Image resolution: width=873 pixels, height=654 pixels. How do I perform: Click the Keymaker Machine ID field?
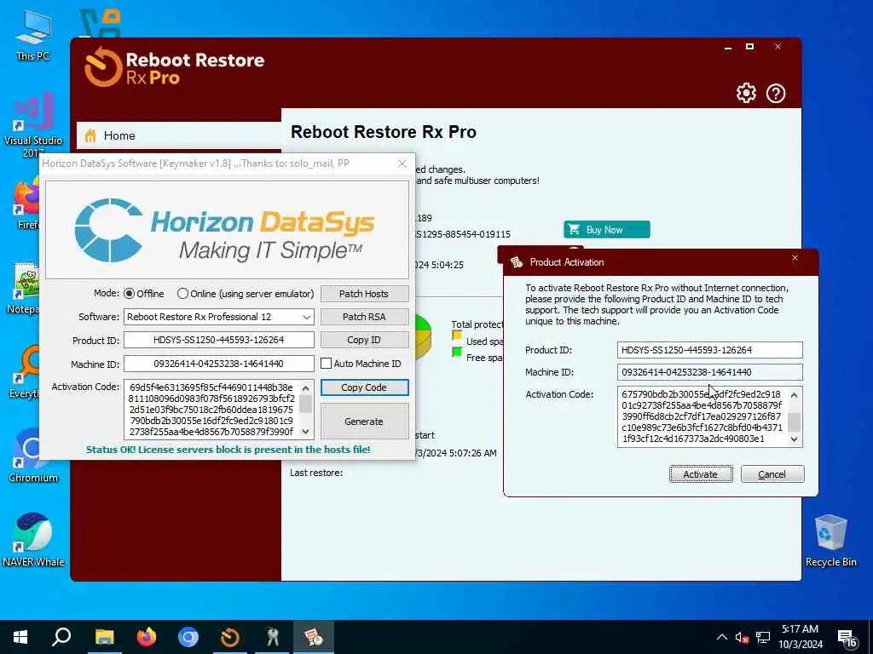tap(219, 364)
